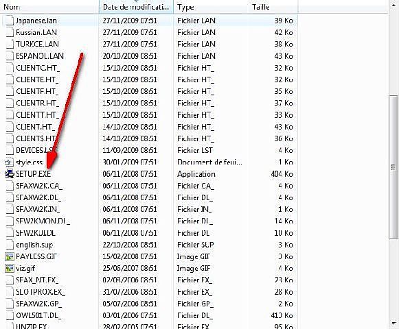This screenshot has height=329, width=399.
Task: Select the Russian.LAN file name
Action: [x=36, y=32]
